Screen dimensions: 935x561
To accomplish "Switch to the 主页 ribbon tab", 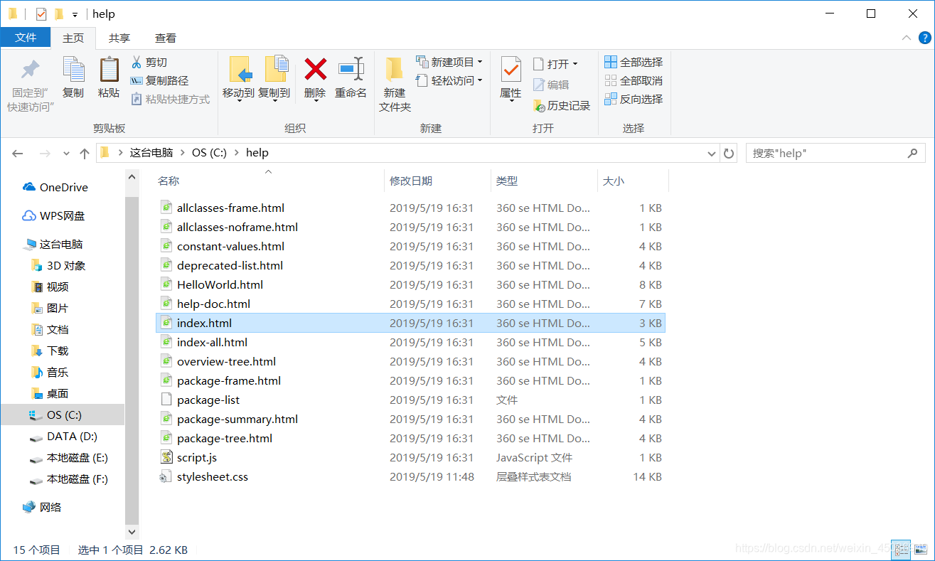I will [x=73, y=38].
